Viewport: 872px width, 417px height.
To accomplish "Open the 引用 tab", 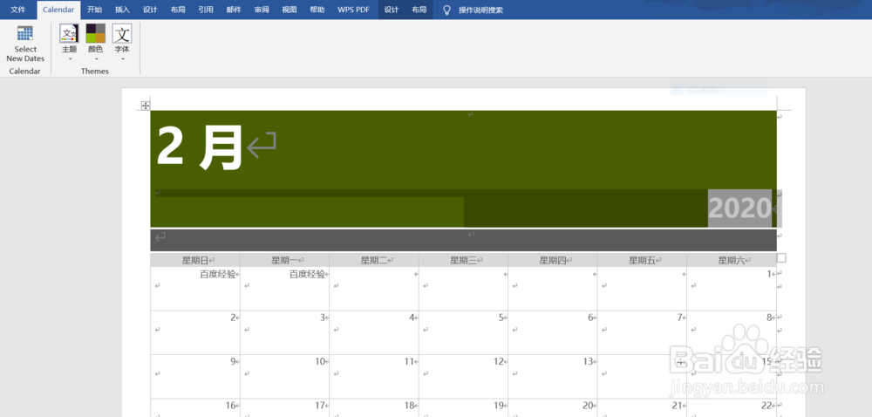I will 206,10.
